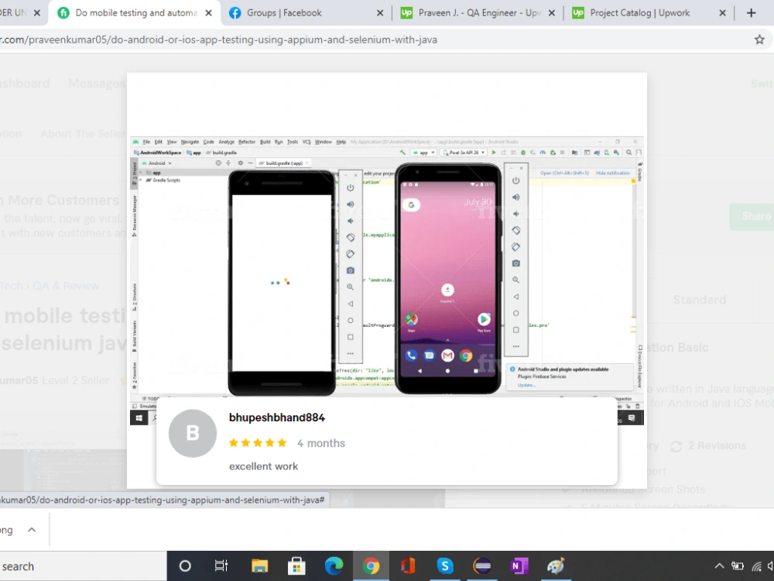This screenshot has width=774, height=581.
Task: Launch Microsoft Edge from the taskbar
Action: [334, 566]
